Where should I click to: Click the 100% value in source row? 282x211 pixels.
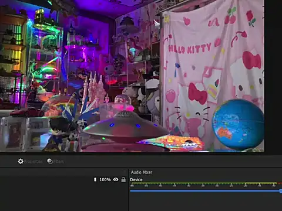pyautogui.click(x=105, y=179)
